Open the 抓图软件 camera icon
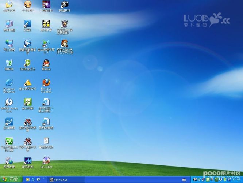This screenshot has width=243, height=183. pos(65,4)
